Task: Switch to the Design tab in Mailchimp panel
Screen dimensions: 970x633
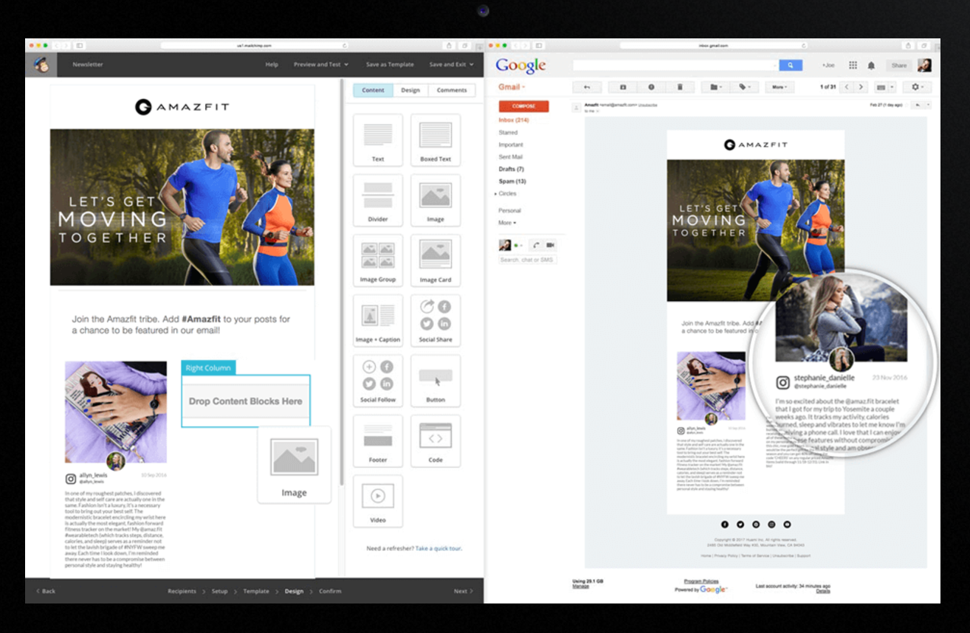Action: (x=410, y=90)
